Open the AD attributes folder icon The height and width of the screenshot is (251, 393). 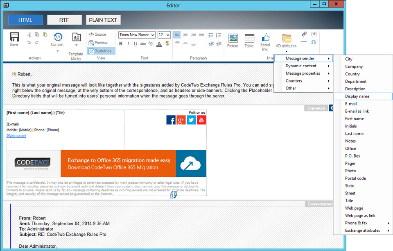click(287, 39)
